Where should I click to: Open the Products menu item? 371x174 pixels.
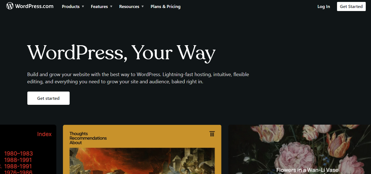pyautogui.click(x=71, y=6)
